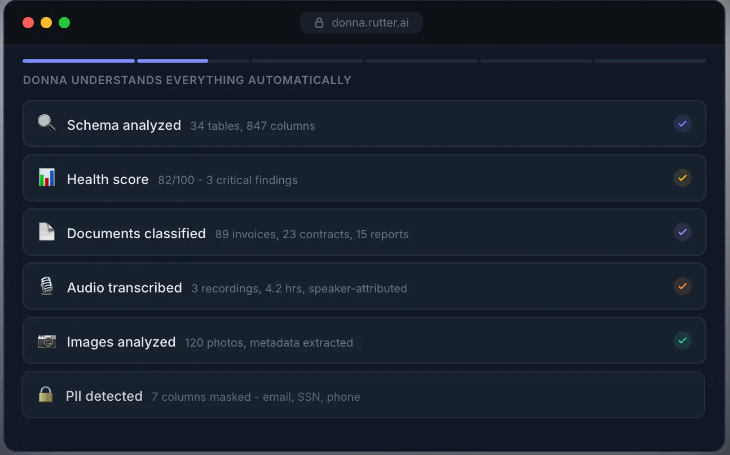Click the lock icon in the address bar
The width and height of the screenshot is (730, 455).
(319, 23)
